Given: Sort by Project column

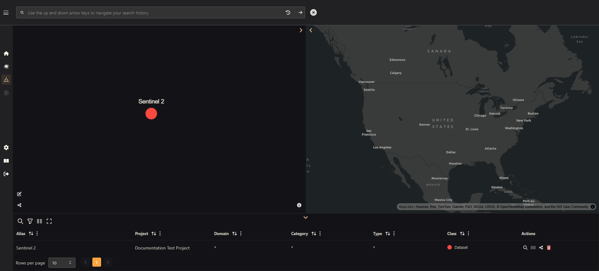Looking at the screenshot, I should coord(154,234).
